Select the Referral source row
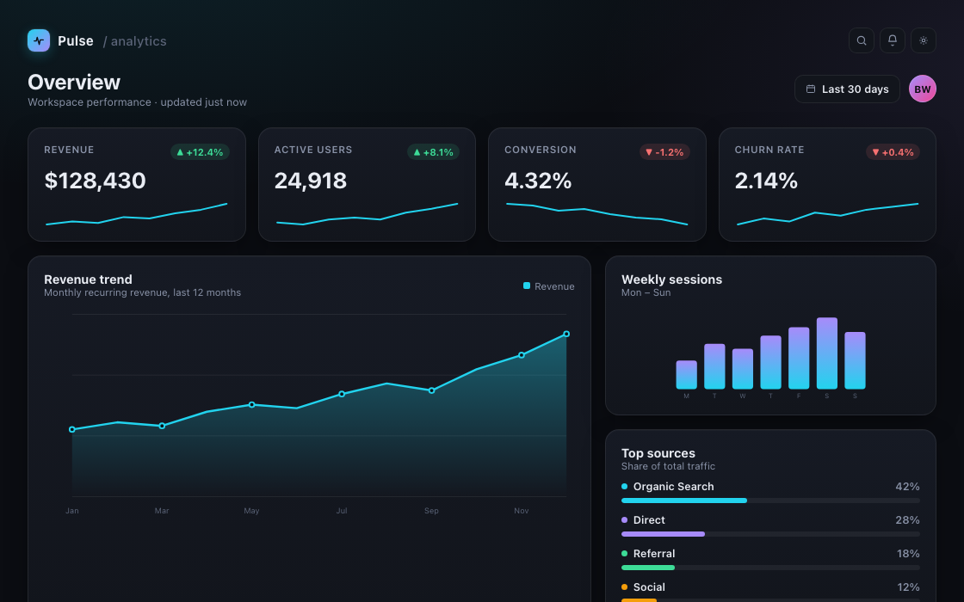The image size is (964, 602). (770, 560)
